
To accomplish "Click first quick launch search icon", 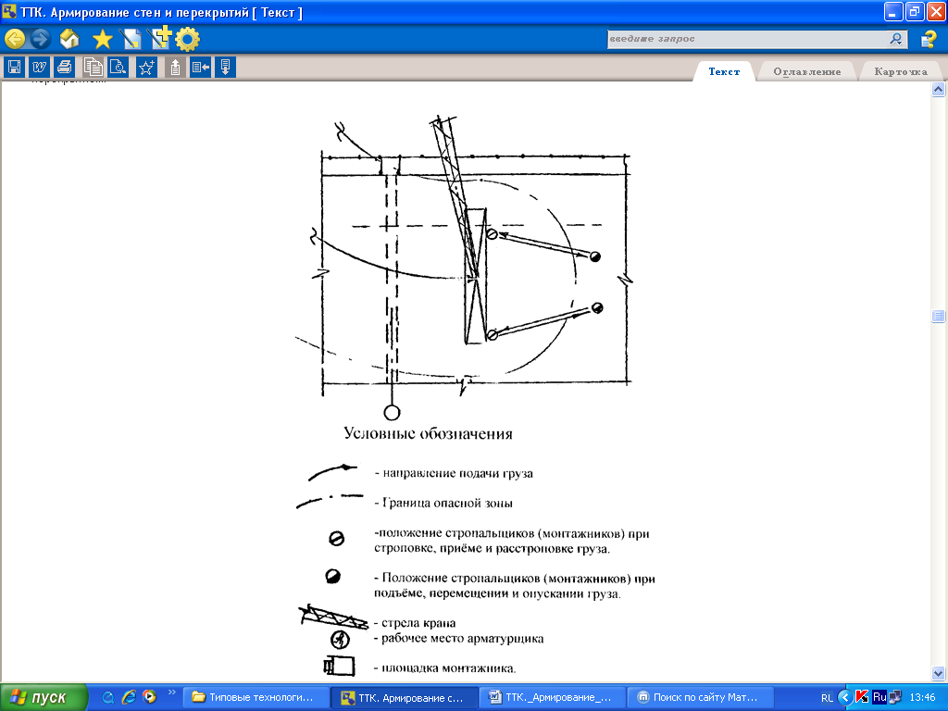I will pos(108,697).
